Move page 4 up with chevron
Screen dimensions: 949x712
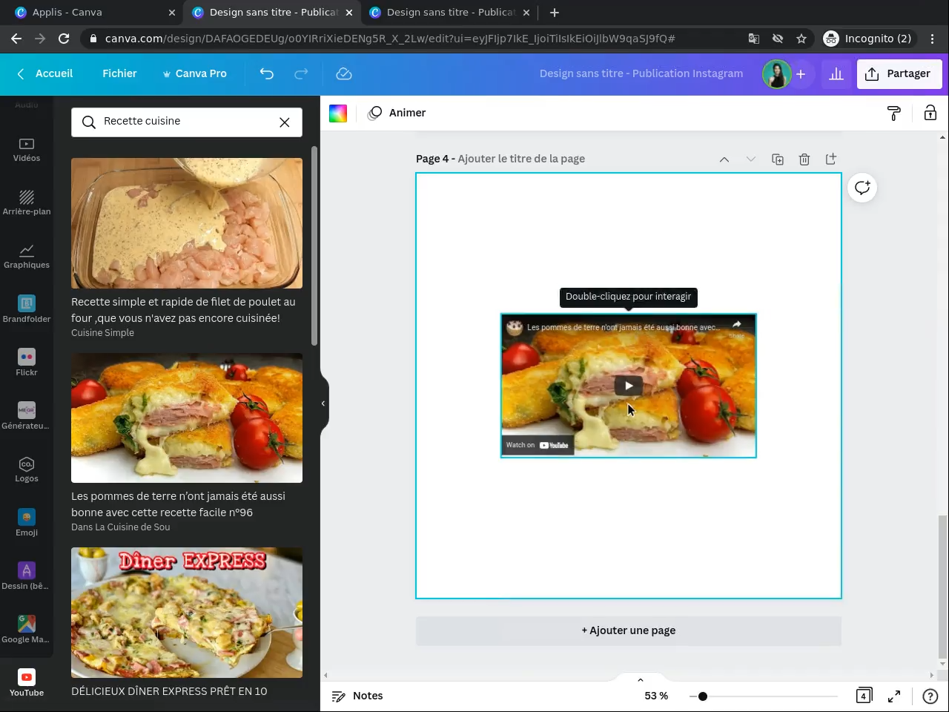(x=724, y=159)
